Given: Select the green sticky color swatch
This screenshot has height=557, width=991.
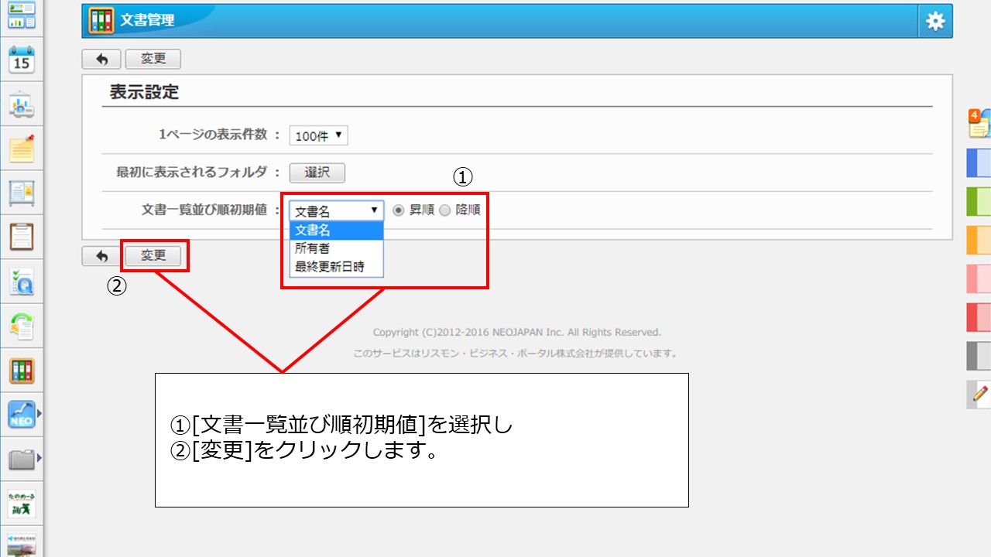Looking at the screenshot, I should coord(979,202).
